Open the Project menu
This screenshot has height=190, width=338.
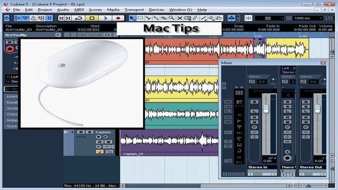(x=44, y=9)
